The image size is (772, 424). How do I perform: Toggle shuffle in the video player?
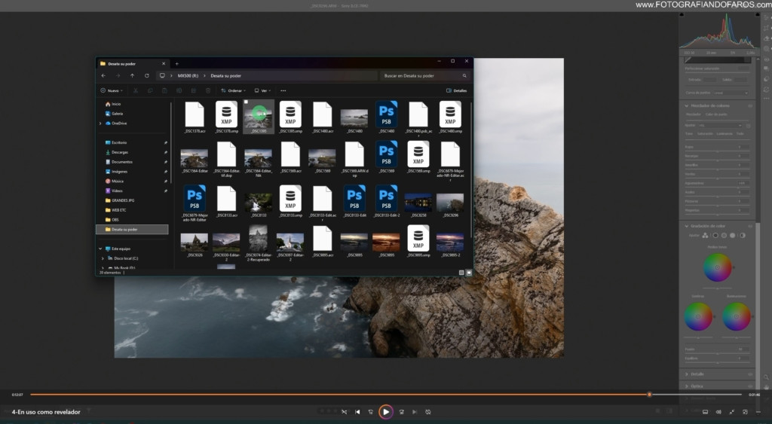click(344, 412)
